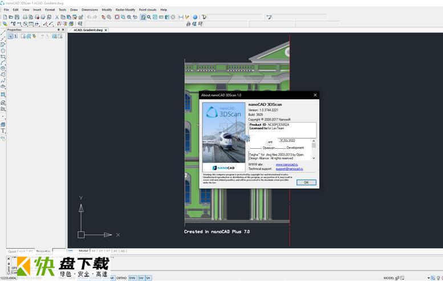Save the drawing with the floppy disk icon

click(17, 17)
